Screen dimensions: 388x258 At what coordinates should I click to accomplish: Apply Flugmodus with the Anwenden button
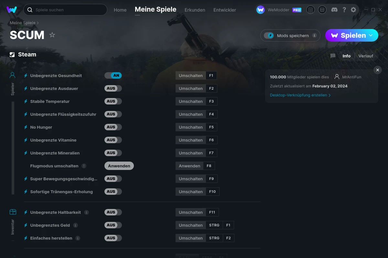(119, 165)
